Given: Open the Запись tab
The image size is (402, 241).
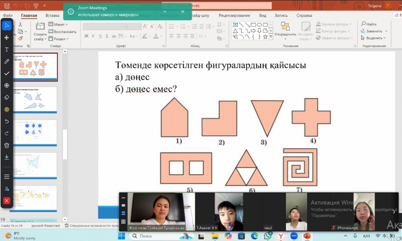Looking at the screenshot, I should click(x=281, y=15).
